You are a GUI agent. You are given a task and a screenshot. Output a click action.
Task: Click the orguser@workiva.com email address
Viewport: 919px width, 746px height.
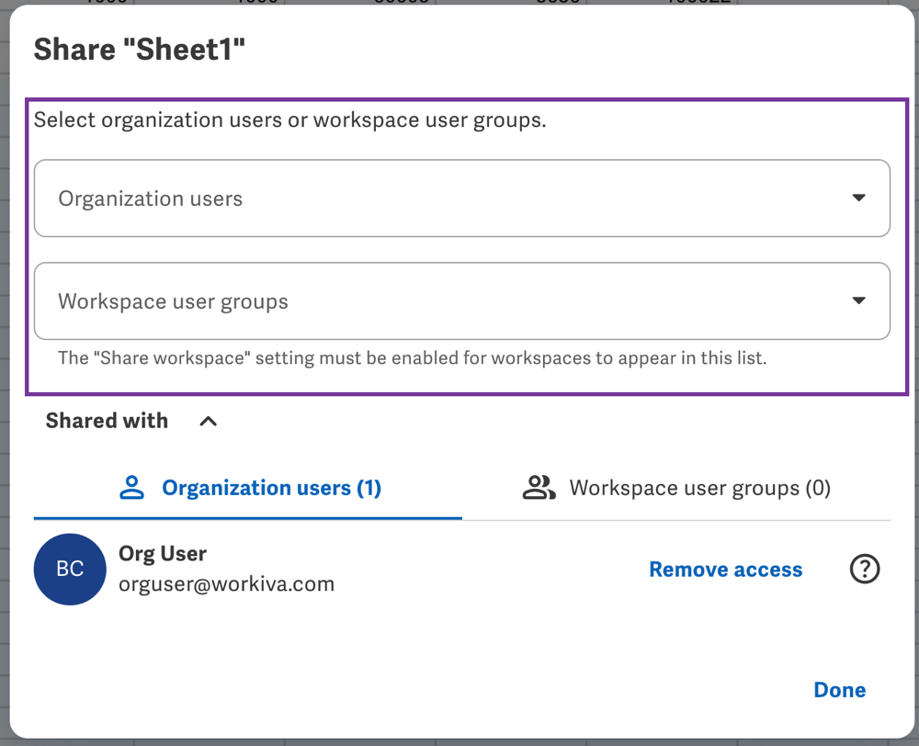226,584
